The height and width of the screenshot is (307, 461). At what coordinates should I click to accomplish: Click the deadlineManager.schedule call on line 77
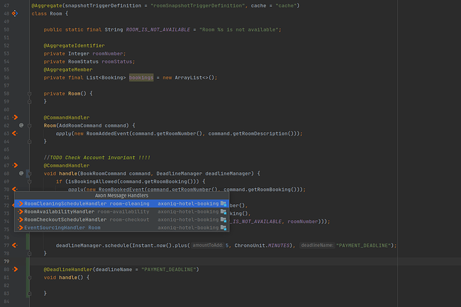point(93,246)
